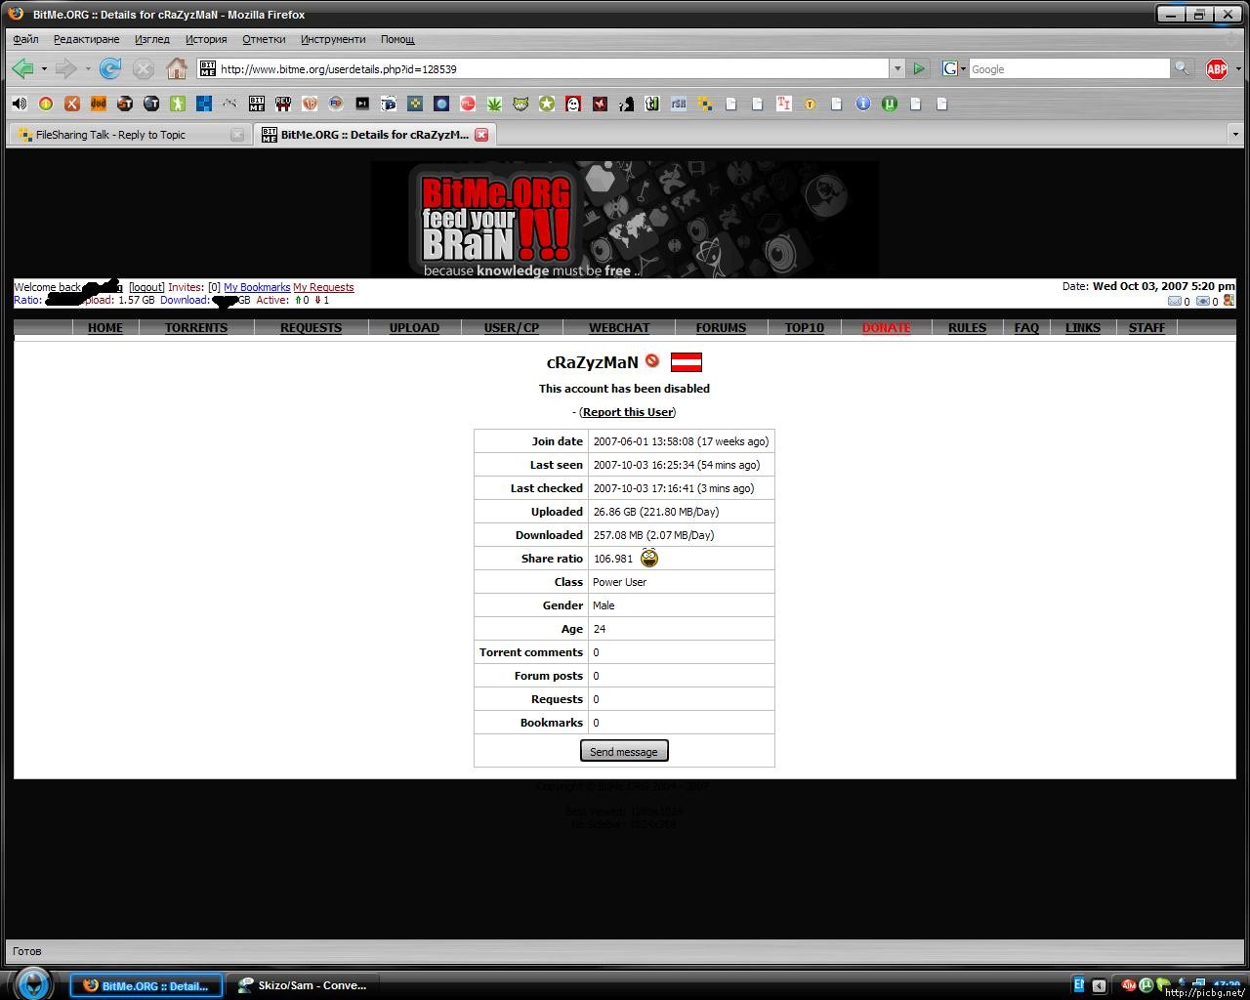1250x1000 pixels.
Task: Open the tab list dropdown arrow
Action: point(1235,135)
